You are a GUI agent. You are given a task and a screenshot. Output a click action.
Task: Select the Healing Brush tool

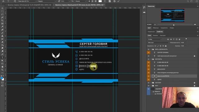(x=2, y=30)
